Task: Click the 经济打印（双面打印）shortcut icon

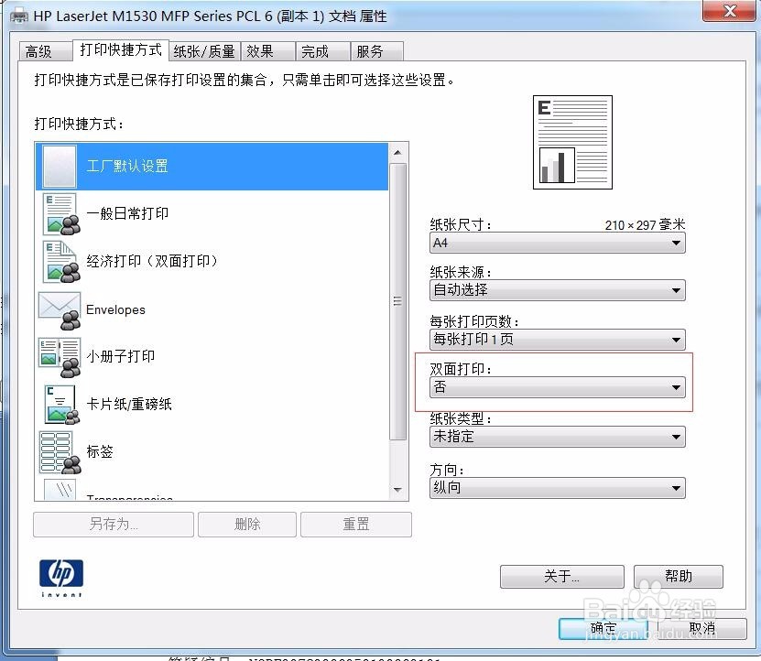Action: [x=60, y=262]
